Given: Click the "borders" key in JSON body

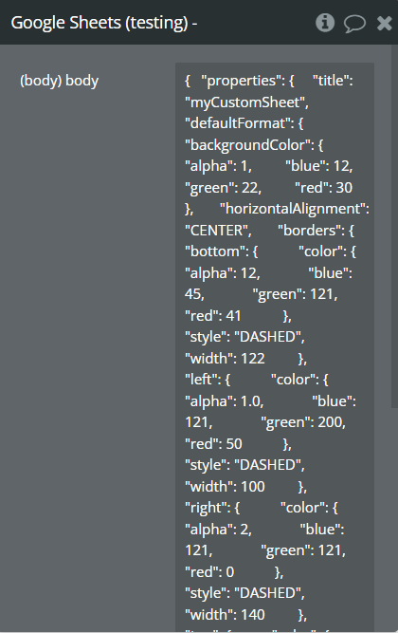Looking at the screenshot, I should pos(311,230).
